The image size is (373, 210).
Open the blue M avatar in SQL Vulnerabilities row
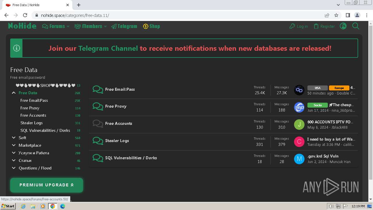click(x=299, y=159)
